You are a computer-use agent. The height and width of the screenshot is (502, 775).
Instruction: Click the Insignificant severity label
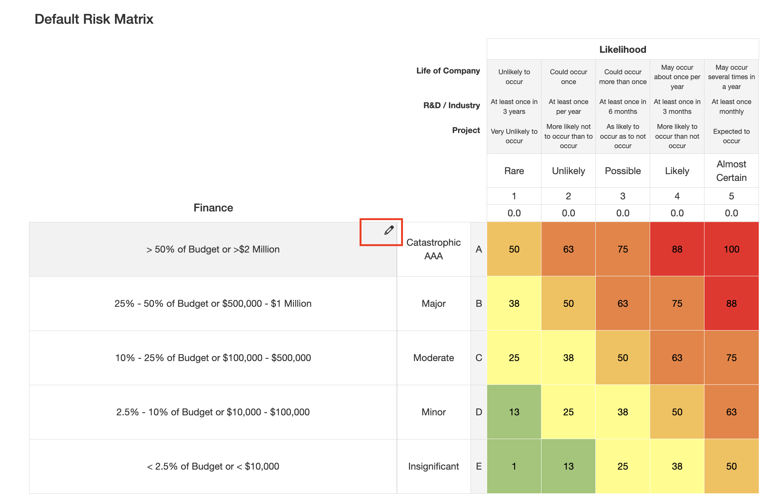click(x=433, y=466)
